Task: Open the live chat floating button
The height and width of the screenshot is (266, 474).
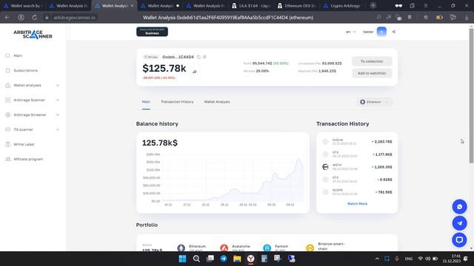Action: [459, 240]
